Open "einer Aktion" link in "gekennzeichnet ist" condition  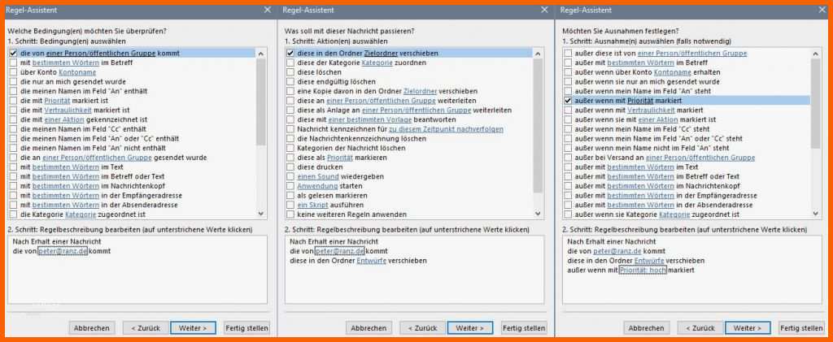pyautogui.click(x=65, y=119)
